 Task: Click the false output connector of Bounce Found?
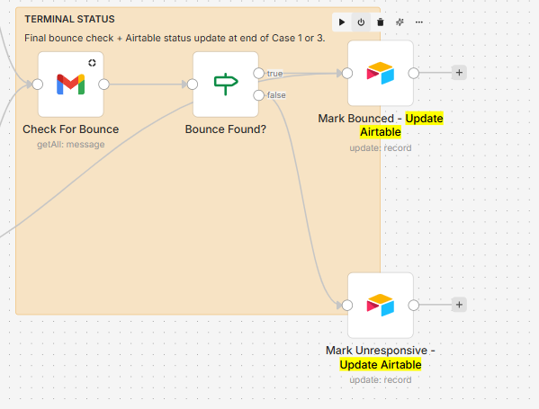click(258, 95)
